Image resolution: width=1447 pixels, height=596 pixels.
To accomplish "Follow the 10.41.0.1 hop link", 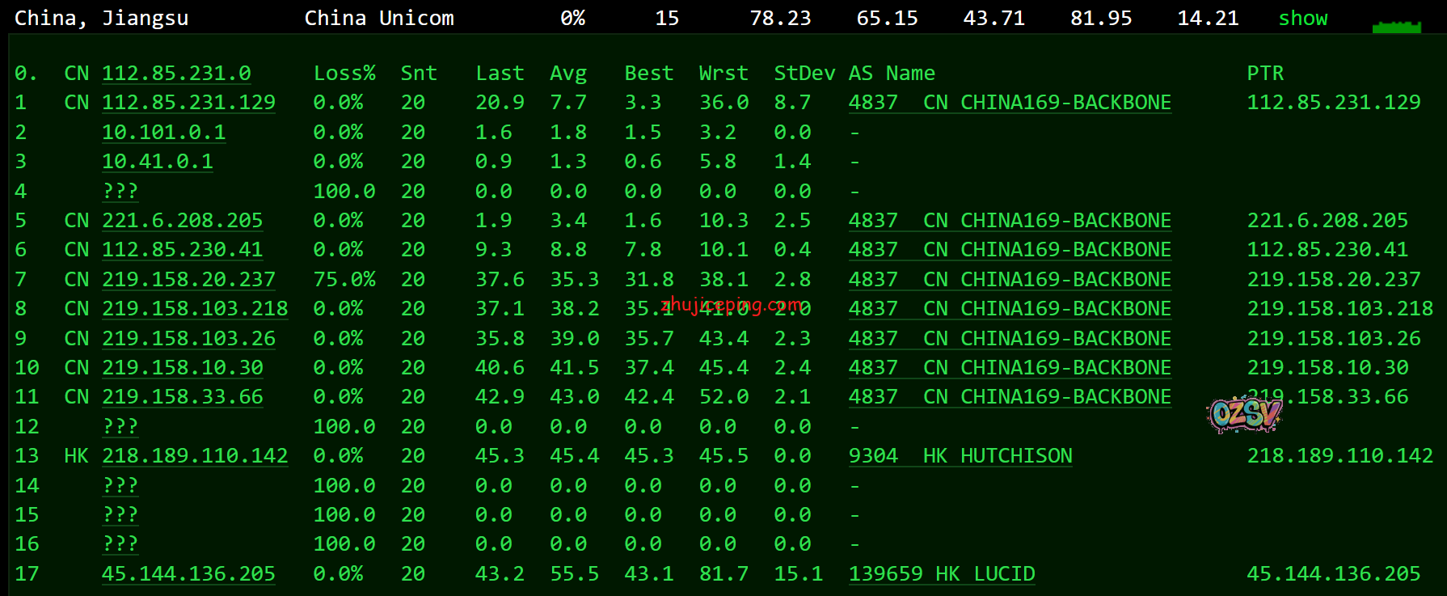I will [158, 162].
